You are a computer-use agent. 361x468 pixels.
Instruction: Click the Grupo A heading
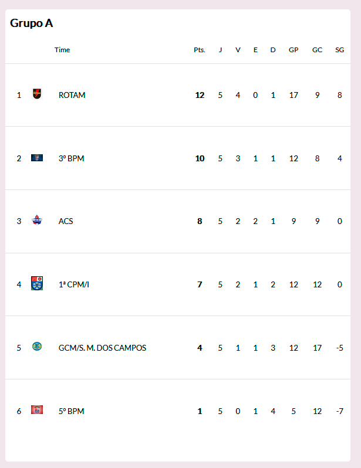pyautogui.click(x=31, y=23)
